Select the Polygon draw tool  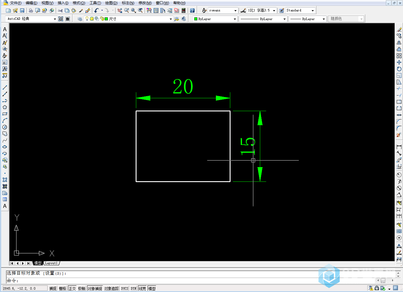[5, 107]
